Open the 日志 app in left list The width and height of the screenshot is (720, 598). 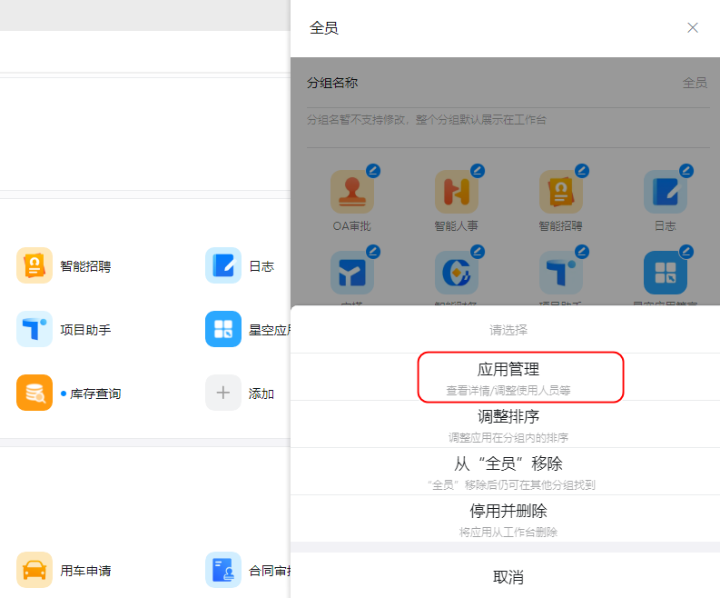(x=223, y=265)
